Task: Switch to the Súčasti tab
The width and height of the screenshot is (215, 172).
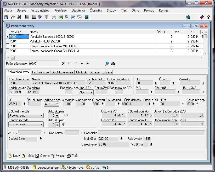Action: click(107, 72)
